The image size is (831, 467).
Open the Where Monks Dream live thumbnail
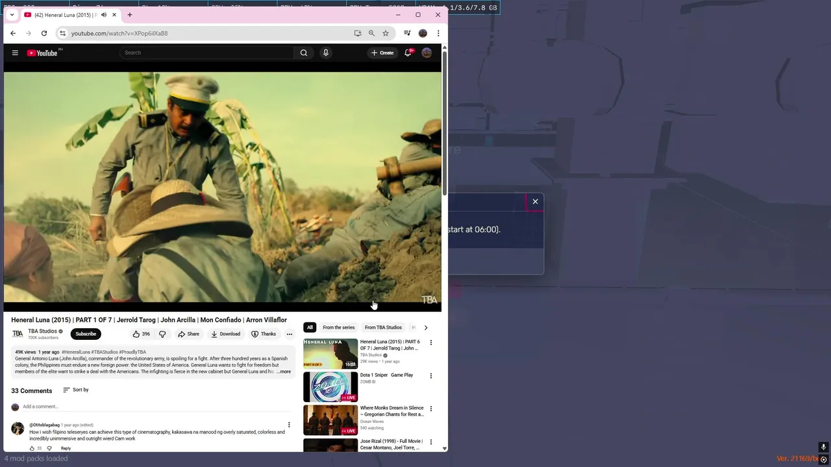330,420
